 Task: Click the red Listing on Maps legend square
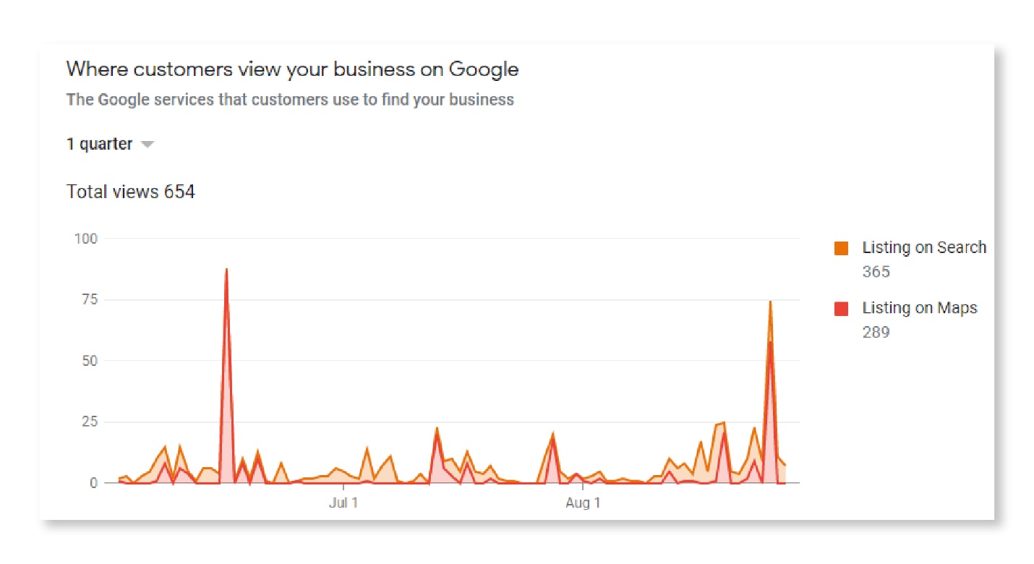841,307
